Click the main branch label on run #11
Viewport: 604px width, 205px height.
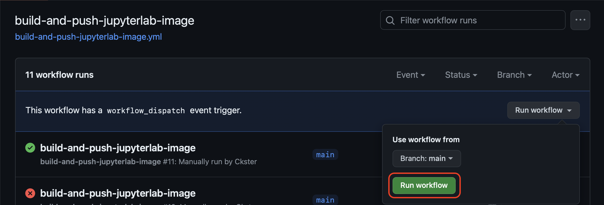click(325, 154)
